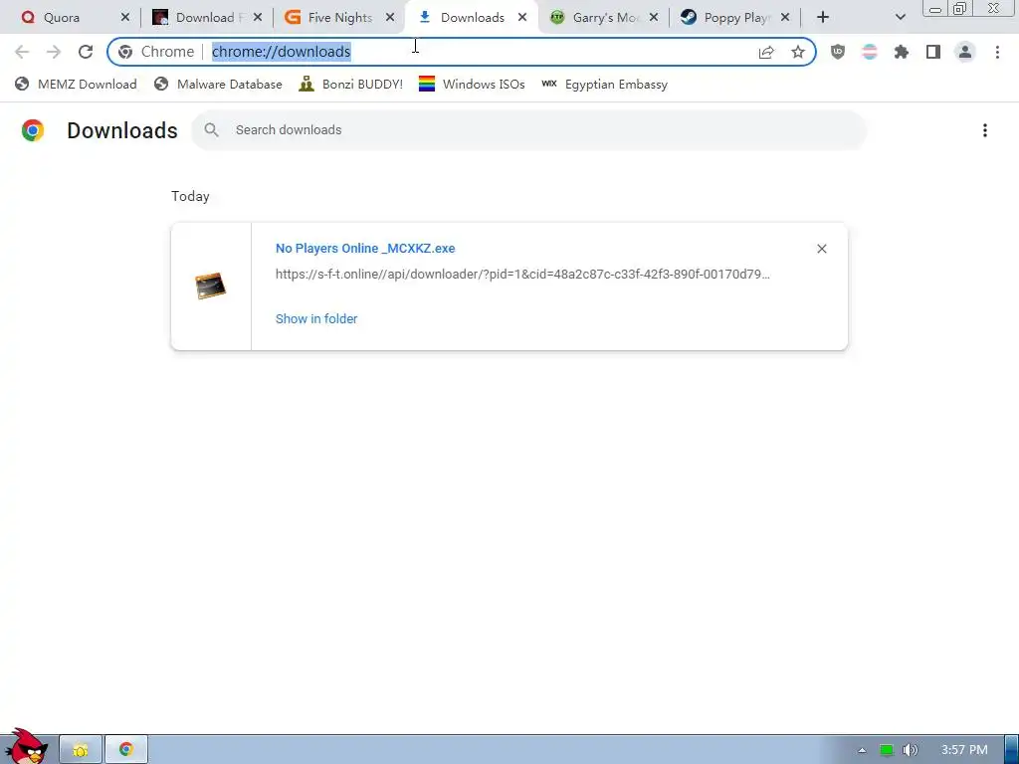
Task: Click the s-f-t.online download source URL
Action: coord(522,275)
